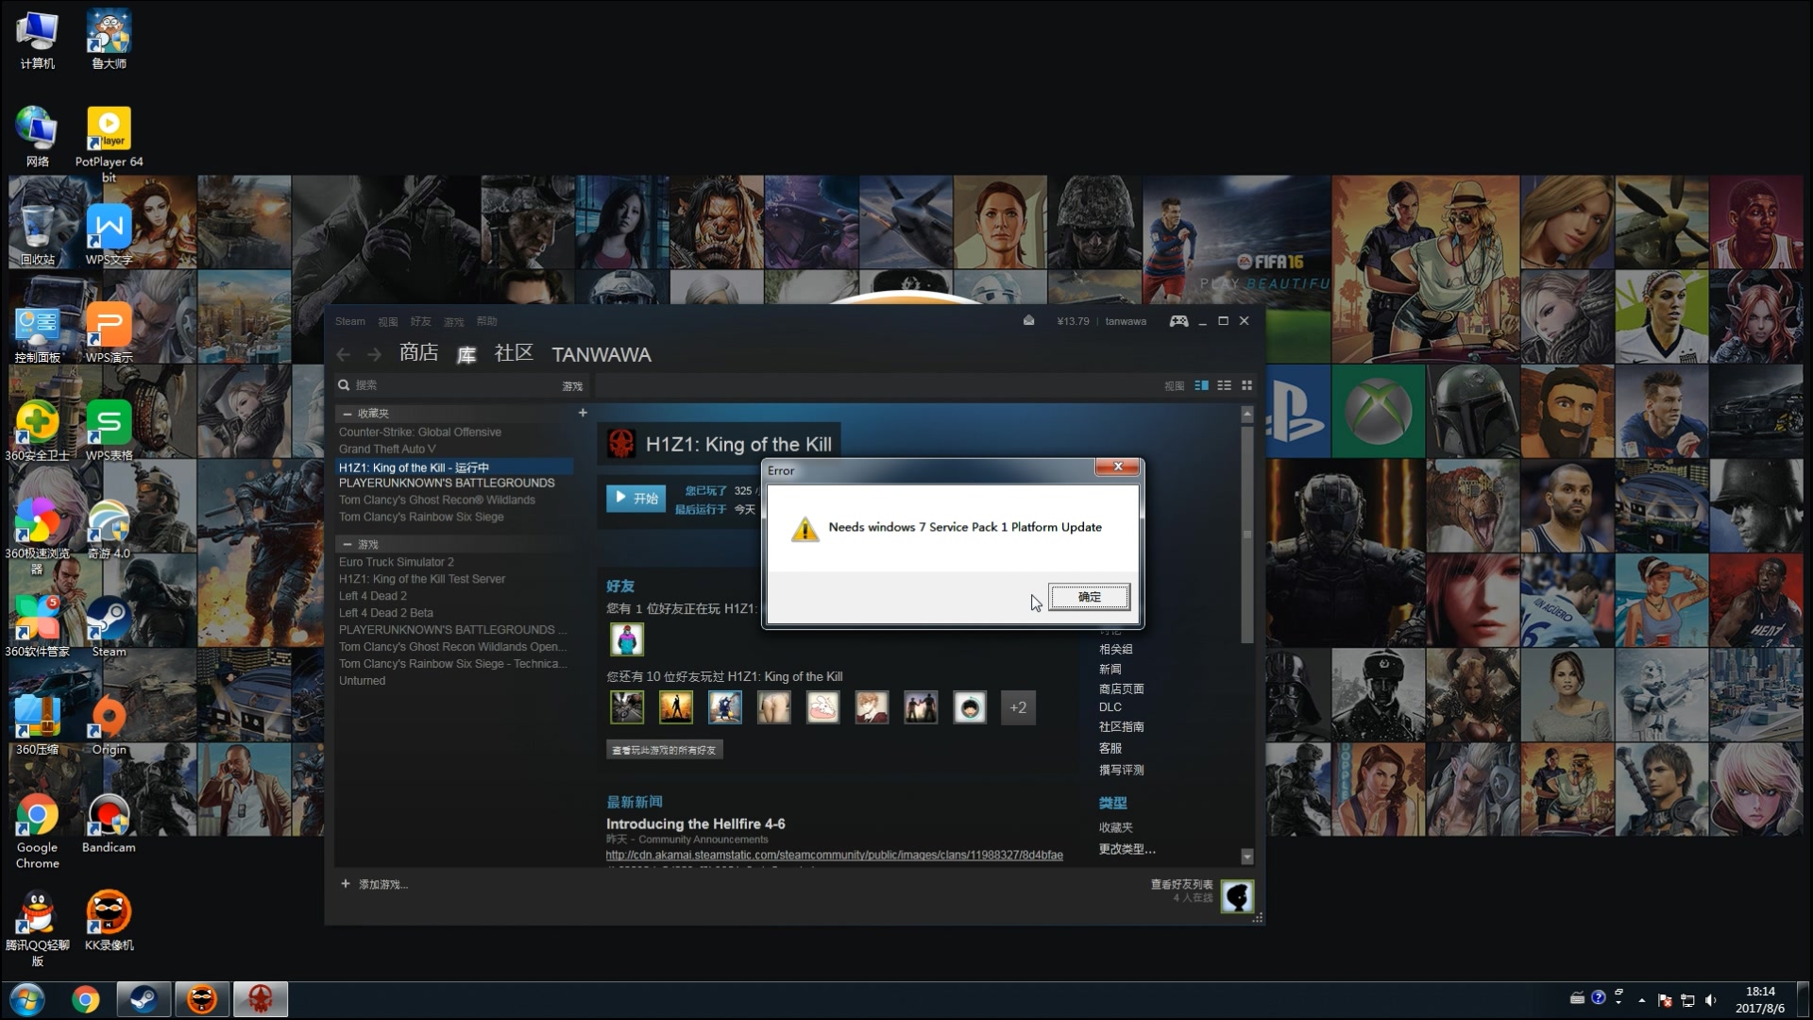
Task: Add new category with plus icon
Action: coord(583,413)
